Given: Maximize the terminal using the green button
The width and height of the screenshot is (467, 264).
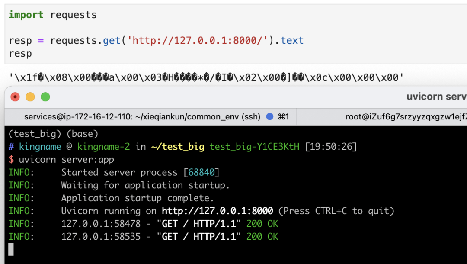Looking at the screenshot, I should pyautogui.click(x=45, y=97).
